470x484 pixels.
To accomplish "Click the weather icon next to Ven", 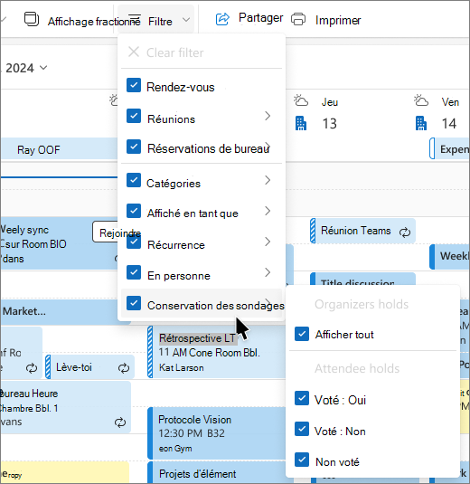I will (x=421, y=100).
